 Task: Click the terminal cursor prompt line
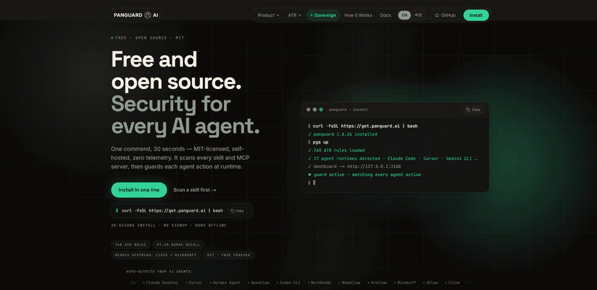pos(311,183)
